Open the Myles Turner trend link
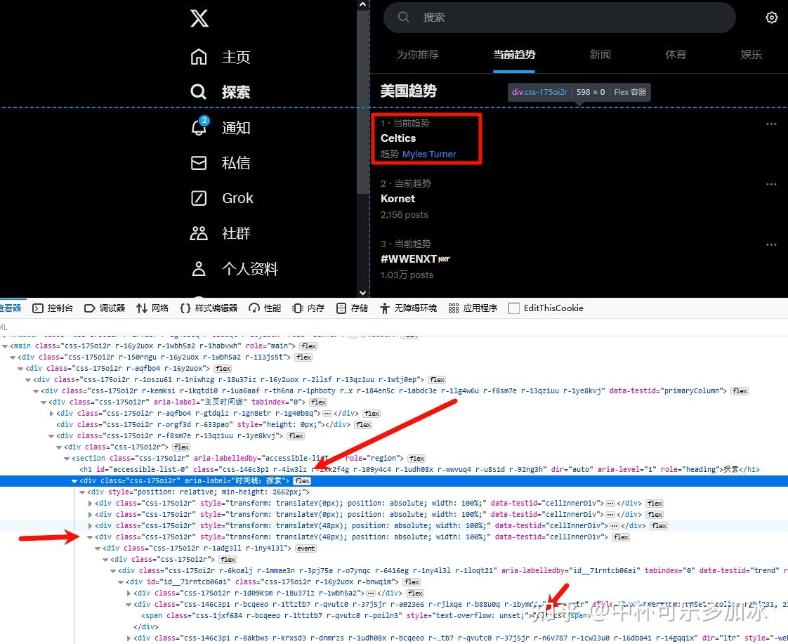 click(x=429, y=154)
